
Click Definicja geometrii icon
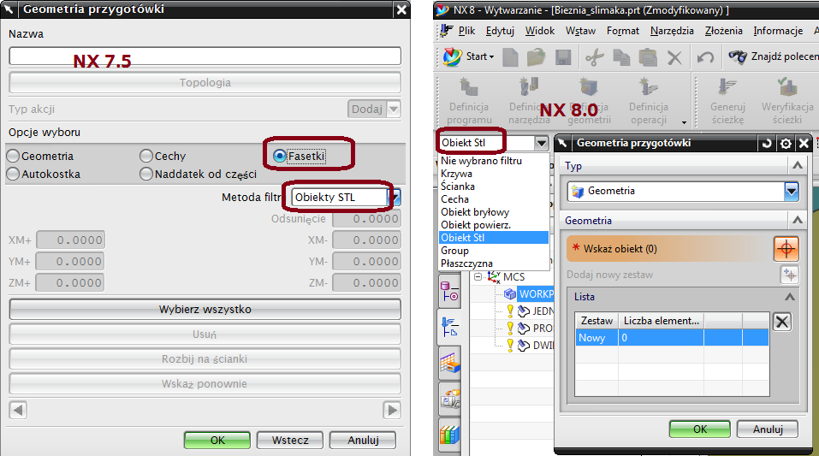(x=589, y=87)
